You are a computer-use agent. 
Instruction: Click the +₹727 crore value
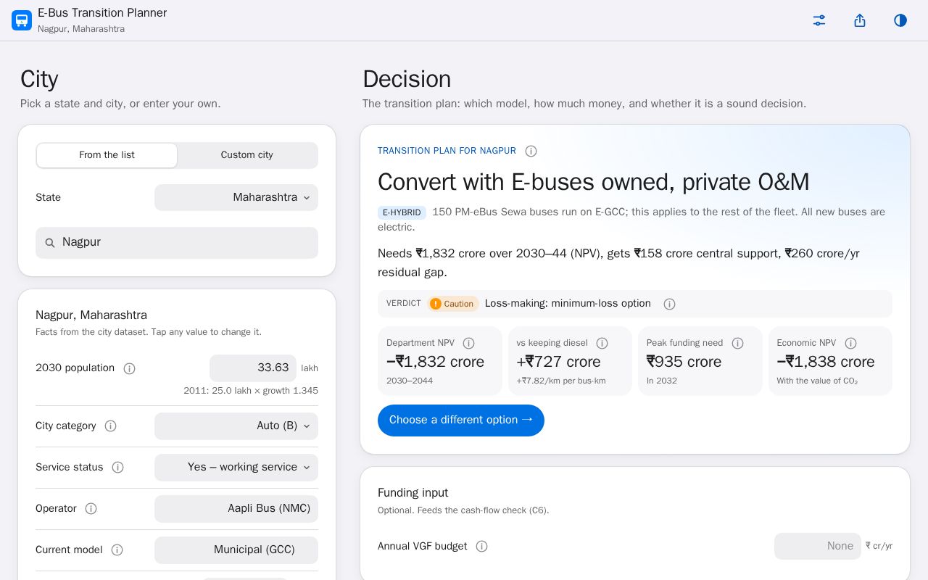[558, 362]
